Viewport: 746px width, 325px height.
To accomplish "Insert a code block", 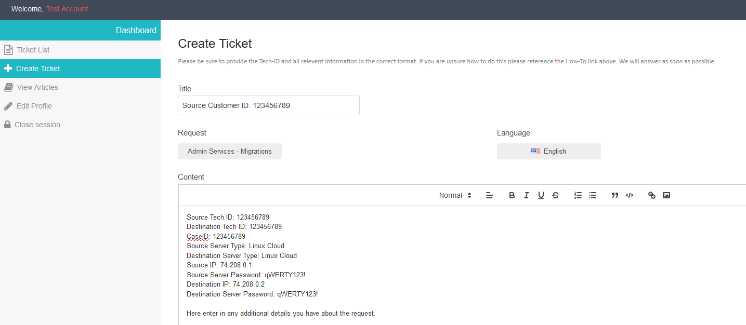I will click(629, 195).
